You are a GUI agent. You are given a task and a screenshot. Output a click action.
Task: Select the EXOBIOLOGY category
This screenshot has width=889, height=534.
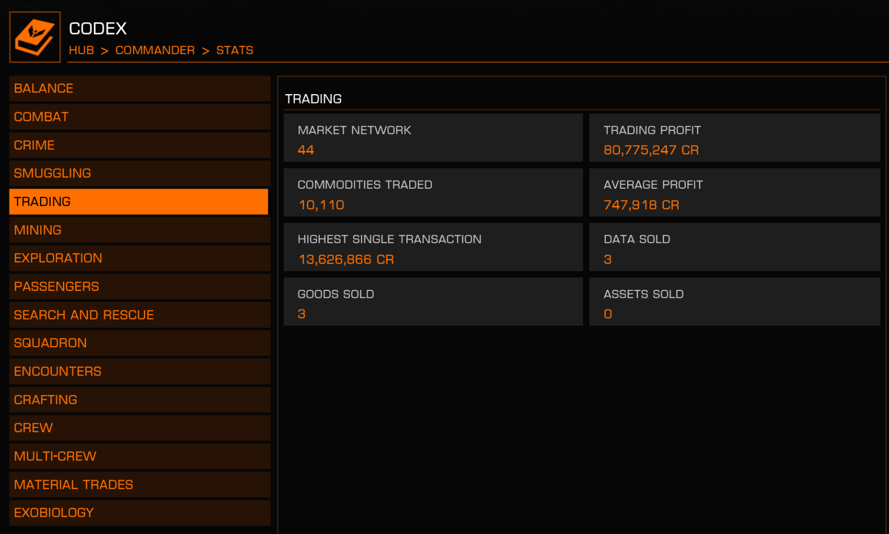(x=140, y=513)
